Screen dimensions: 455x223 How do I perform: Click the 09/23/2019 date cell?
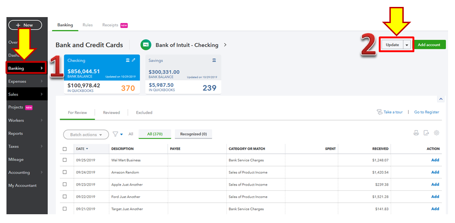click(x=85, y=184)
